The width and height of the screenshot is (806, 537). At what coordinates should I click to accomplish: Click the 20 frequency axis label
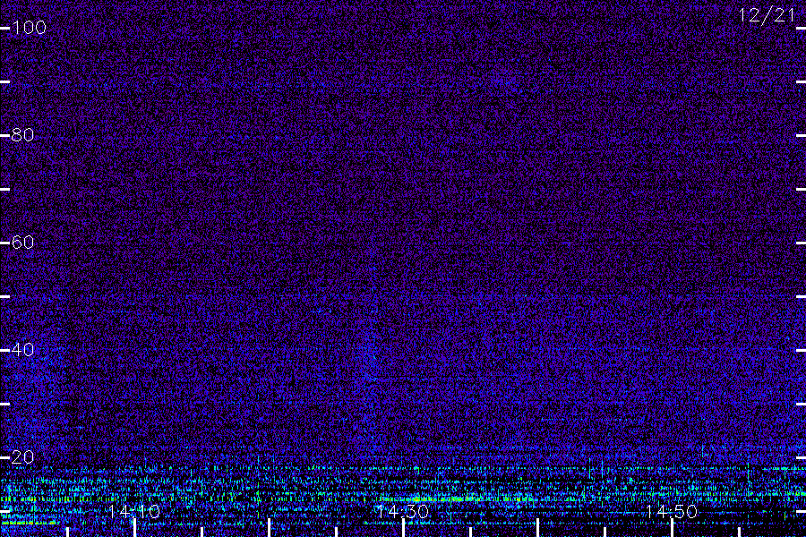point(22,456)
